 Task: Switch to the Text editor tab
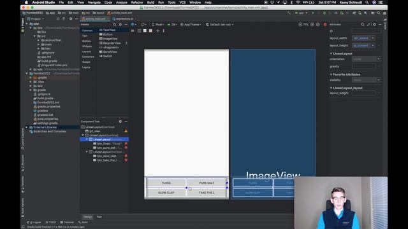(x=99, y=217)
